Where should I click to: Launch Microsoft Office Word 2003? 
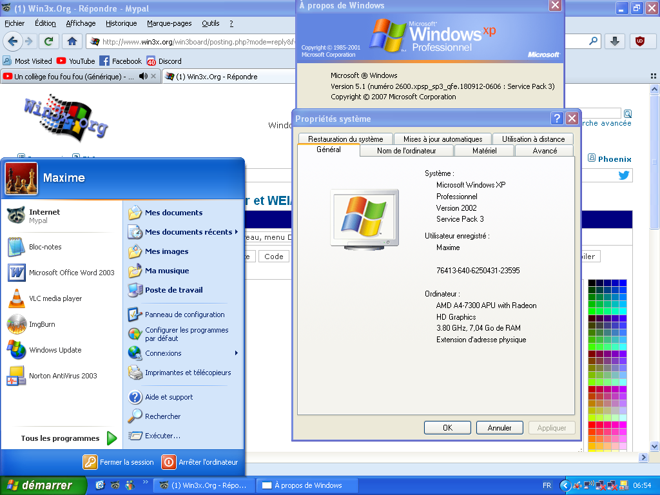pos(61,273)
